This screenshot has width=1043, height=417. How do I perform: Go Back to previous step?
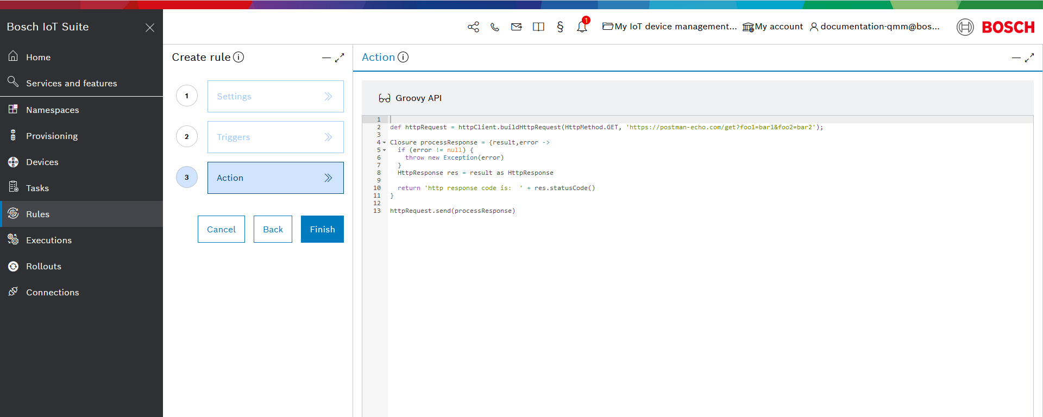pos(273,229)
